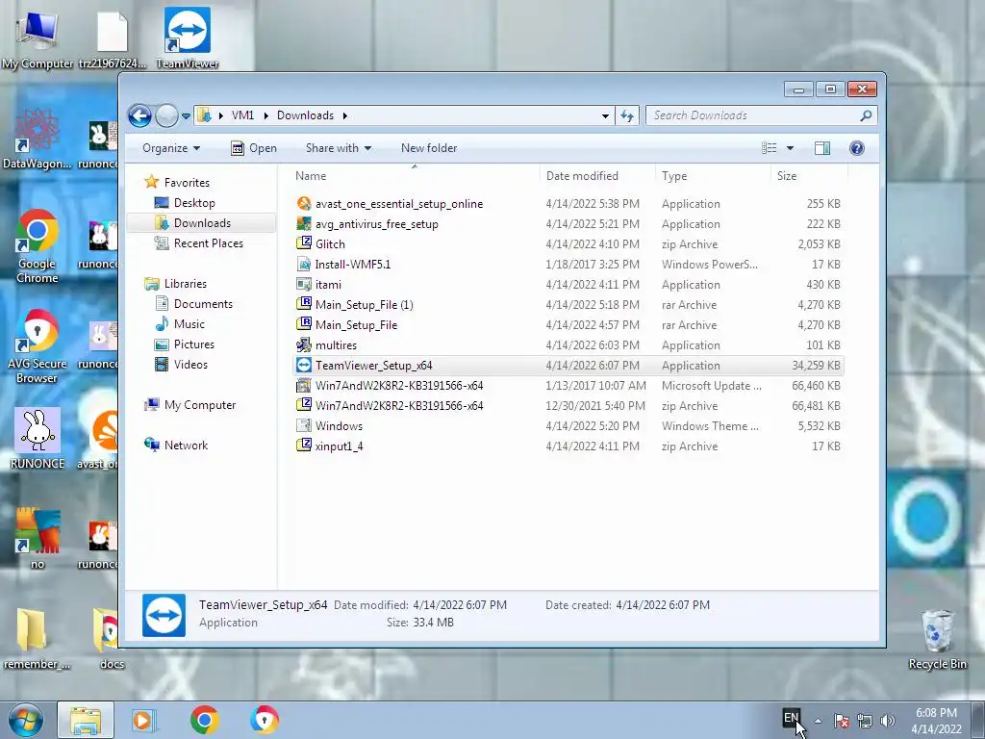Click the refresh button beside the address bar

click(627, 115)
